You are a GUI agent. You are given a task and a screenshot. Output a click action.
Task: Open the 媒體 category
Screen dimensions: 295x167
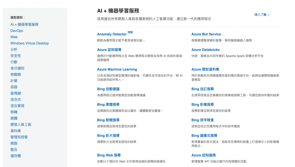[x=14, y=118]
